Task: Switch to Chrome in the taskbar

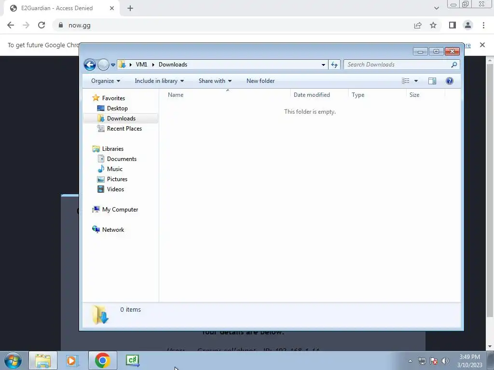Action: coord(102,360)
